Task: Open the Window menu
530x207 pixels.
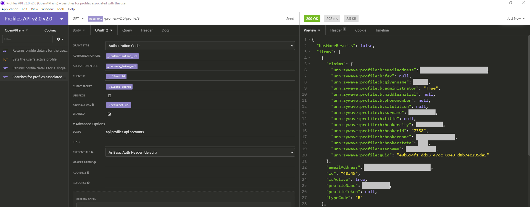Action: pos(48,9)
